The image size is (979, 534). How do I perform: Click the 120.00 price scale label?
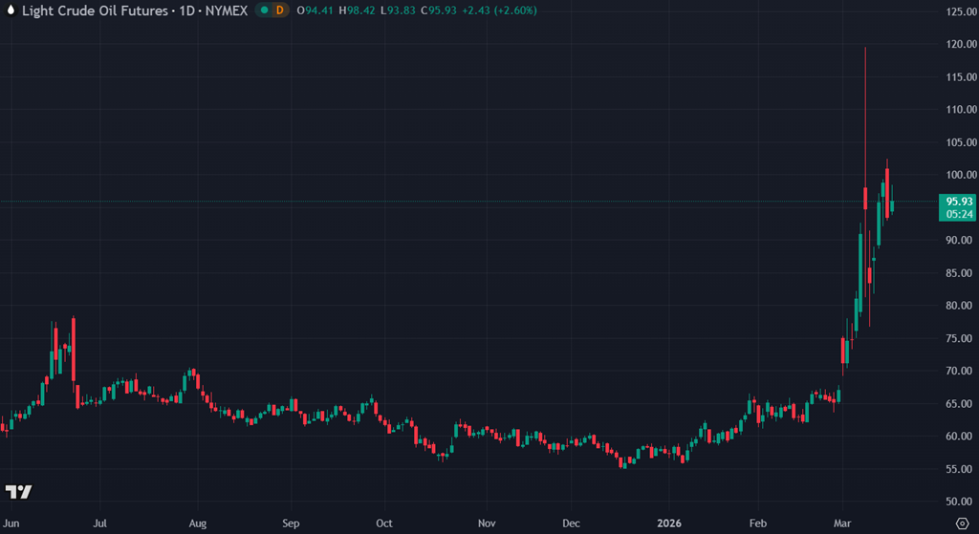[x=960, y=44]
